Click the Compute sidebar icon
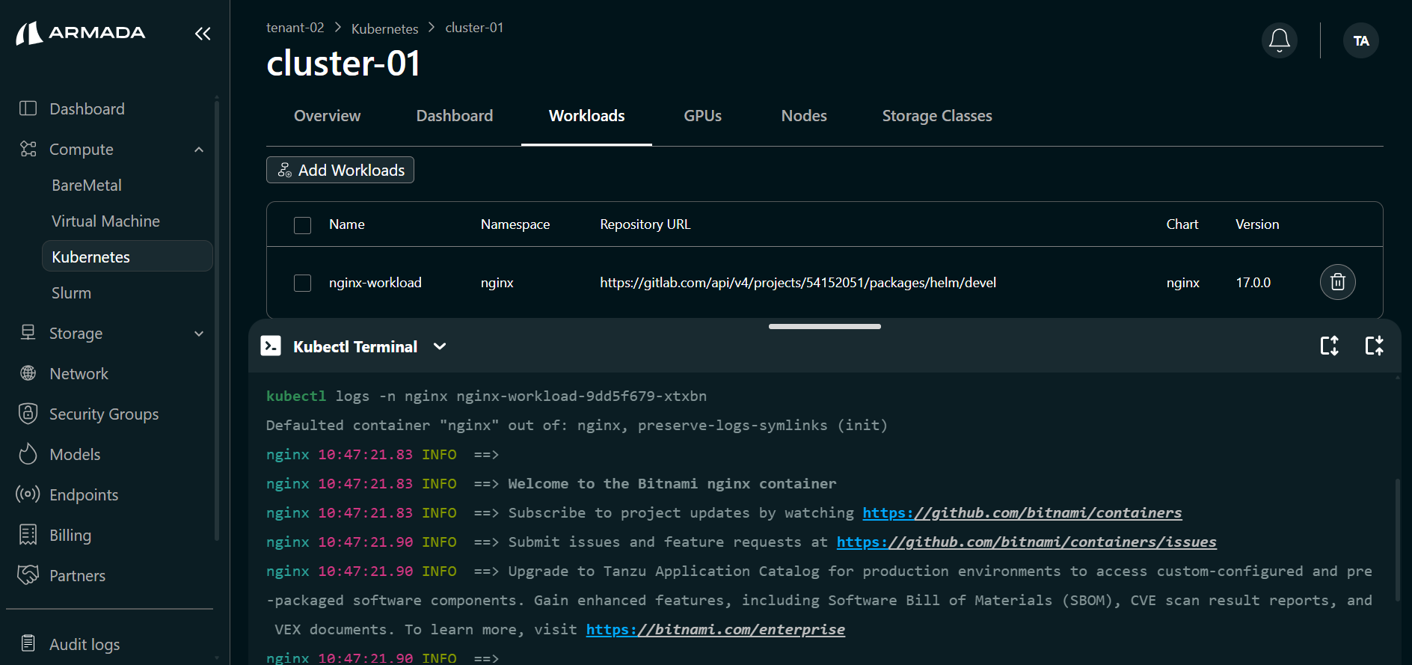Screen dimensions: 1412x665 [x=28, y=149]
